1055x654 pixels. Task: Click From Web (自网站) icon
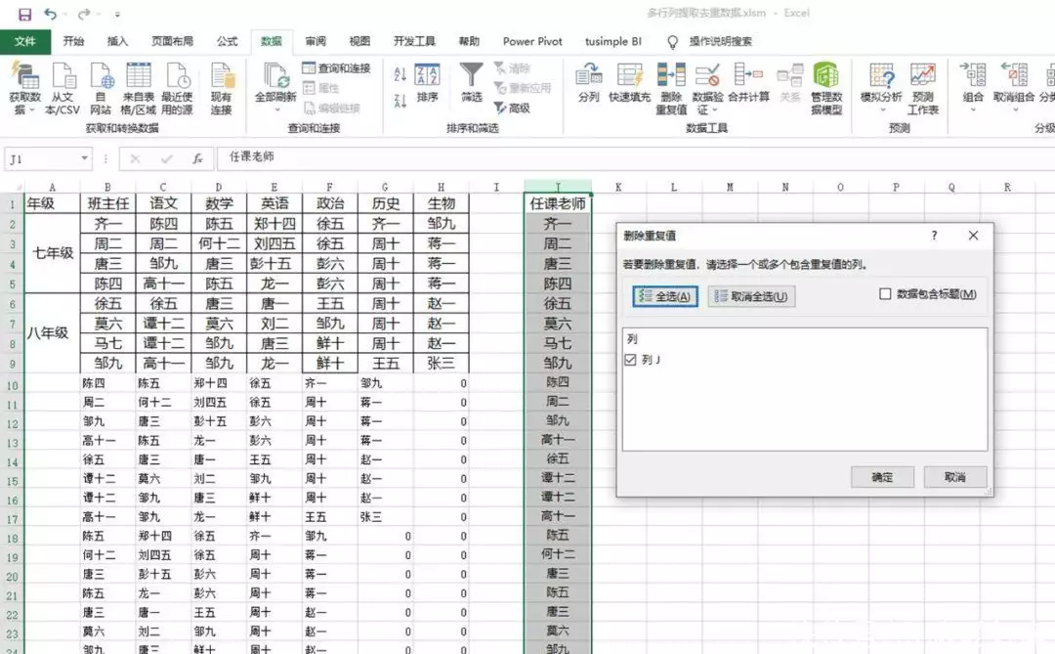[101, 76]
